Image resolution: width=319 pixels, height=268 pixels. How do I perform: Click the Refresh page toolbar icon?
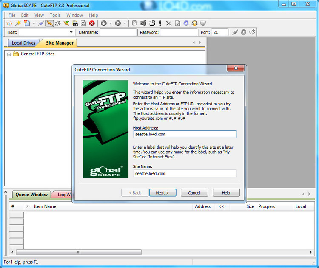coord(83,23)
